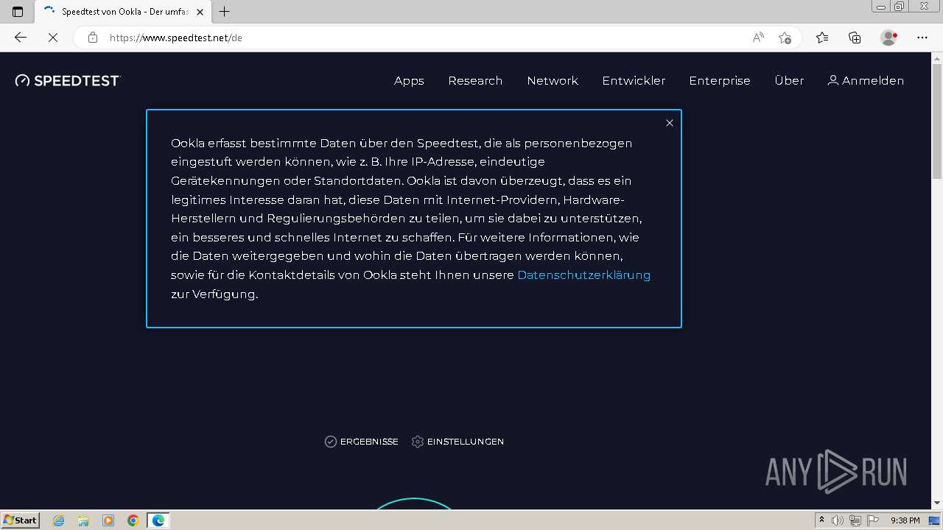
Task: Click the browser profile avatar
Action: tap(889, 38)
